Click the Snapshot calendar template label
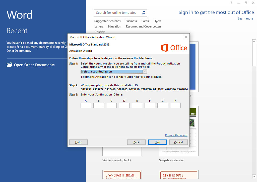 point(171,160)
